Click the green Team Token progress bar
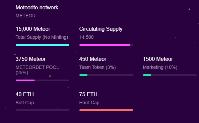 pyautogui.click(x=106, y=75)
